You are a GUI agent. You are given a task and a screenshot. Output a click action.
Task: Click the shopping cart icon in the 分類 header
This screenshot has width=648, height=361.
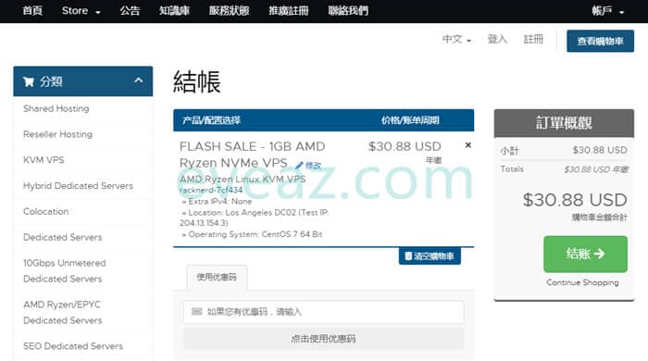tap(29, 81)
